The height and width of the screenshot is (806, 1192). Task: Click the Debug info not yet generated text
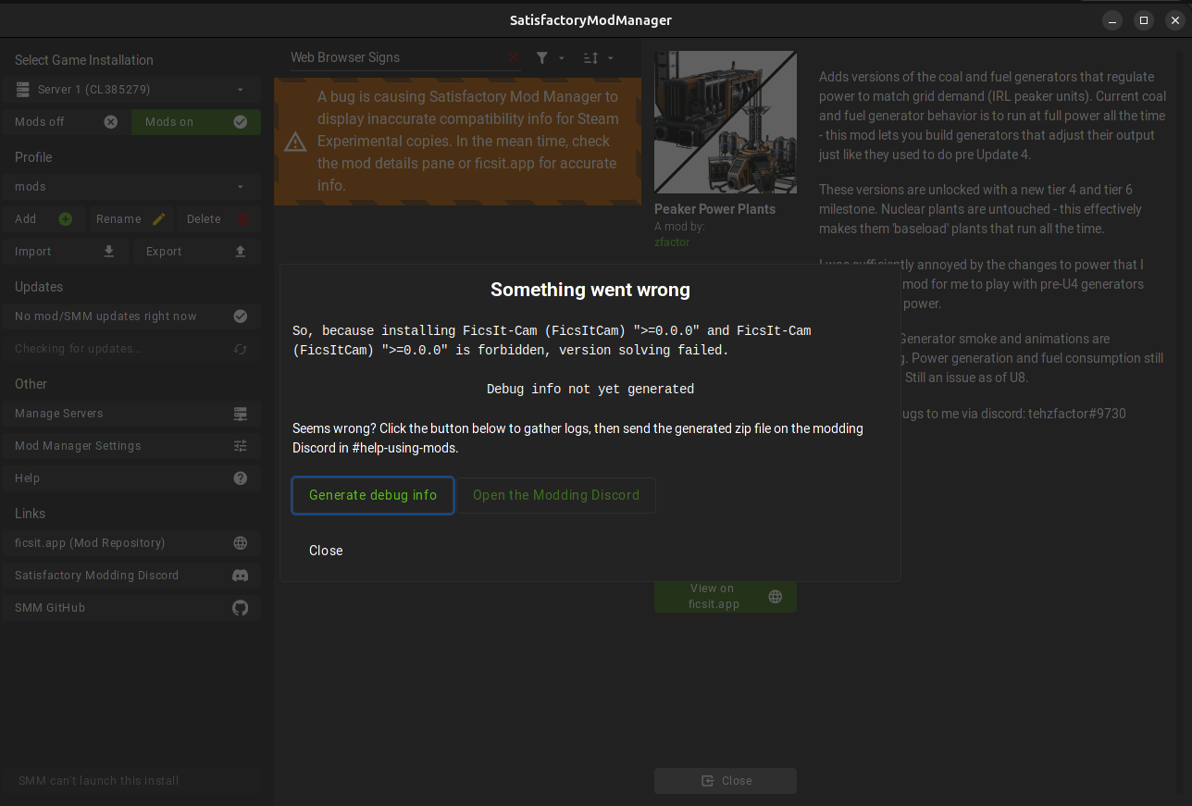click(590, 390)
